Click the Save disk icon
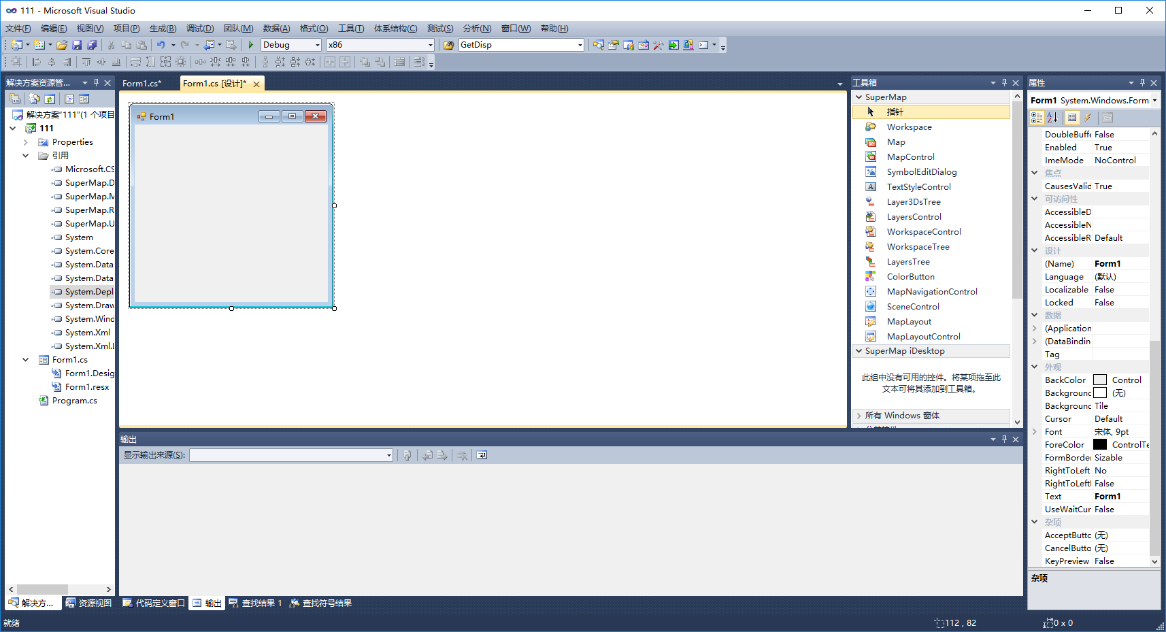Screen dimensions: 1166x632 [x=77, y=45]
